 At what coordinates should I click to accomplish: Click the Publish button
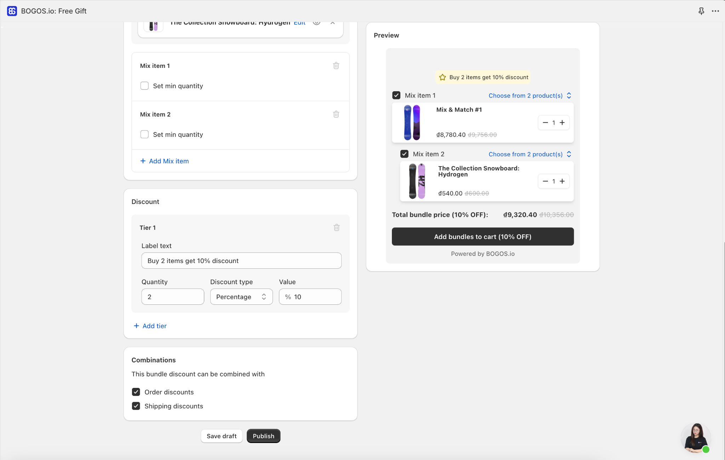(x=263, y=436)
